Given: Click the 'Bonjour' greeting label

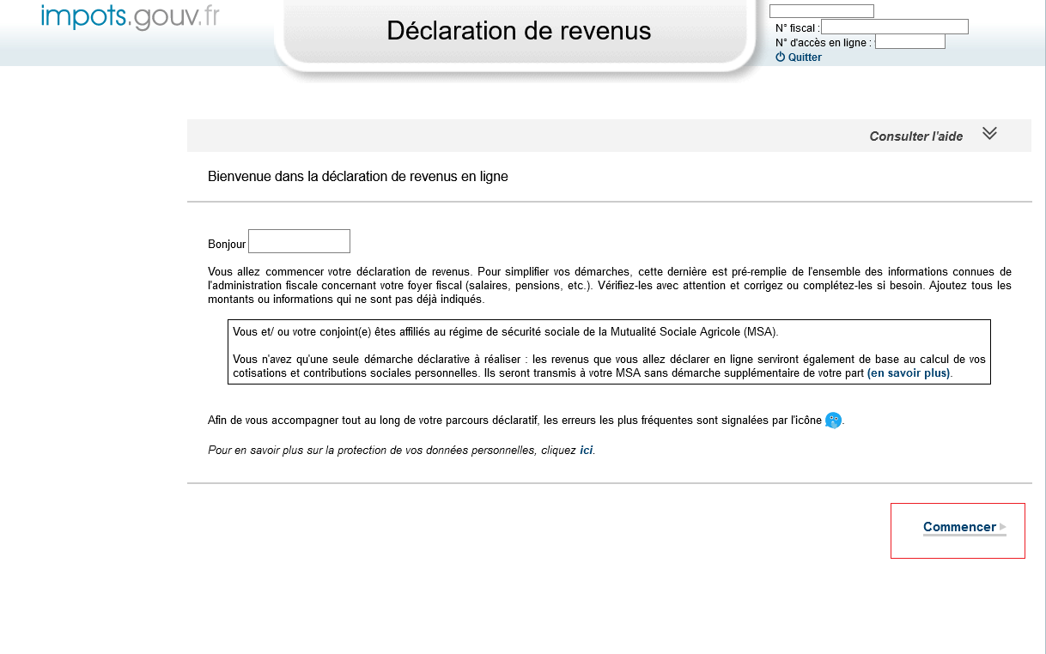Looking at the screenshot, I should 227,245.
